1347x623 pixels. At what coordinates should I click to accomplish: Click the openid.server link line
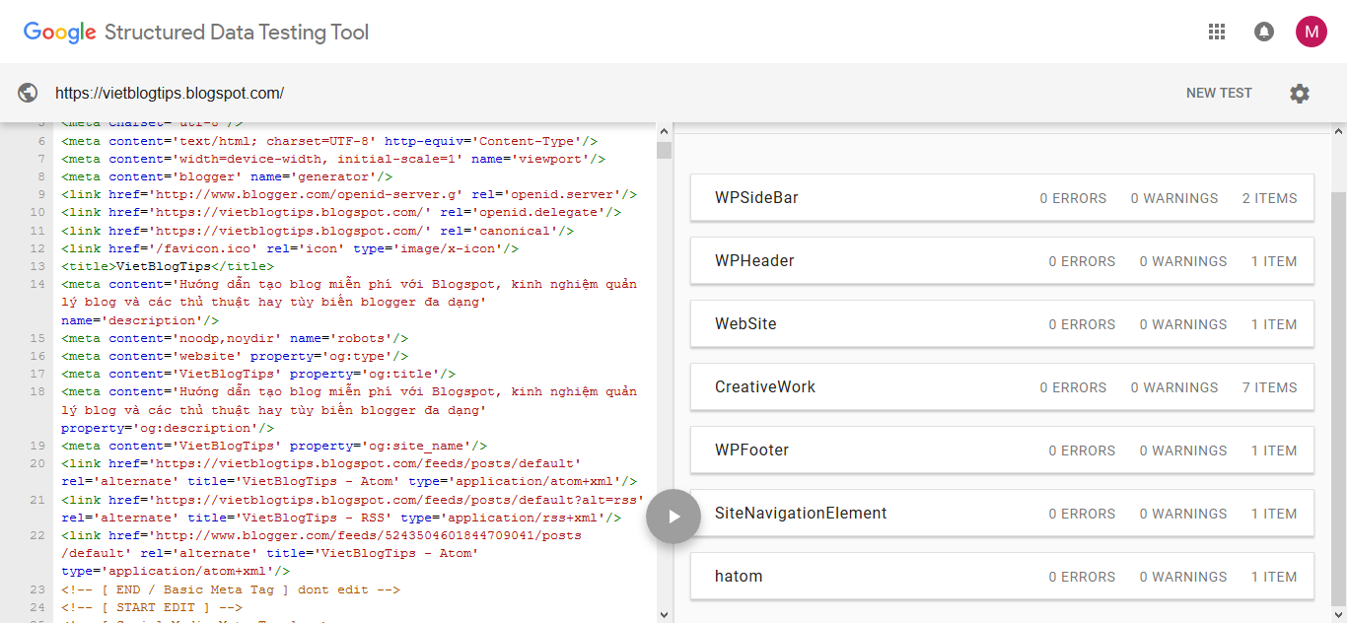[349, 194]
